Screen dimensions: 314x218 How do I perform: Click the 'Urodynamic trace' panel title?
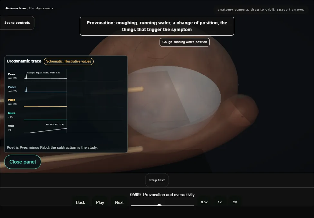[24, 61]
